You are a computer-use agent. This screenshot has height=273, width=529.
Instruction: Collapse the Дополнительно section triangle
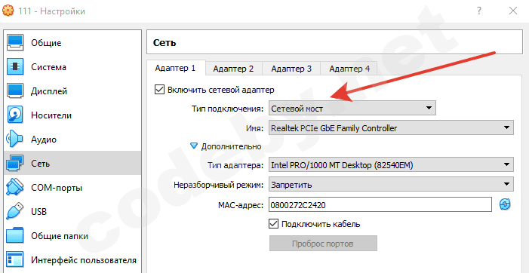point(194,146)
